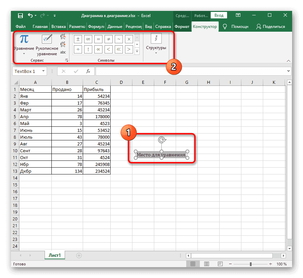This screenshot has width=303, height=278.
Task: Open the Файл menu tab
Action: click(20, 27)
